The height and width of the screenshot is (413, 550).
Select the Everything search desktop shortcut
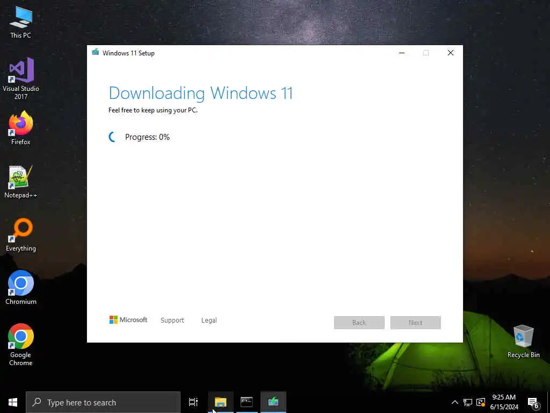click(x=21, y=235)
